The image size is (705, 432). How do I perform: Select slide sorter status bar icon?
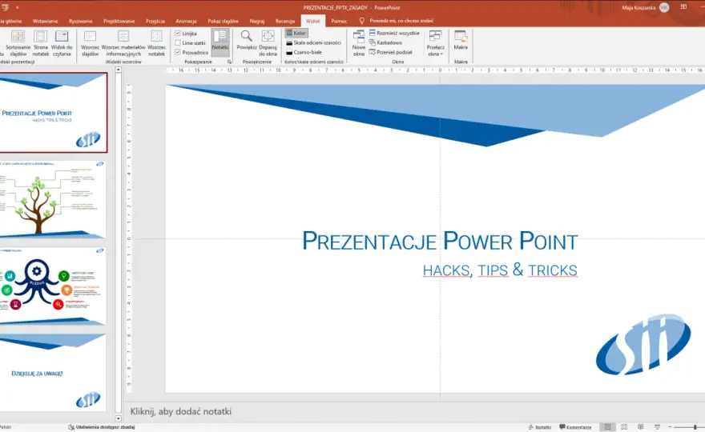(624, 427)
